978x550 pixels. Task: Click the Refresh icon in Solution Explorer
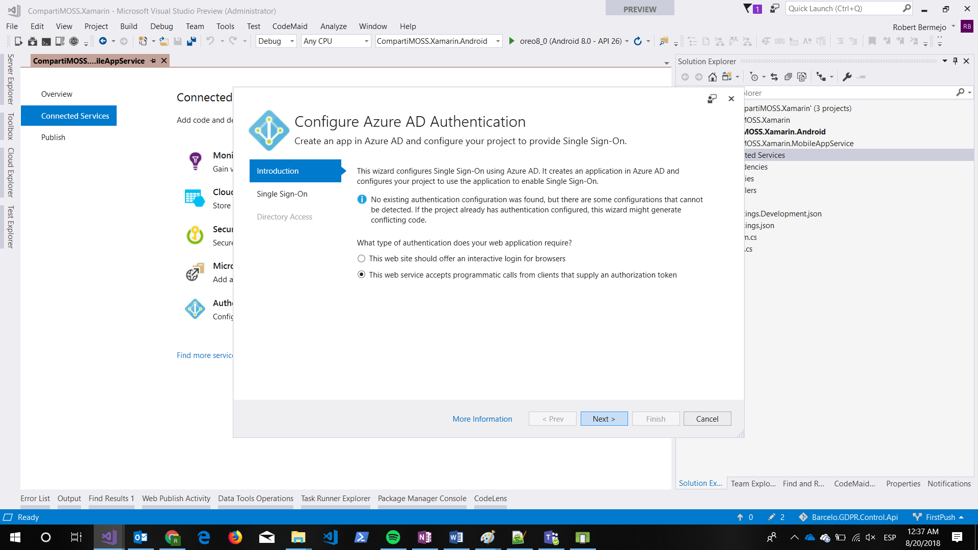point(774,76)
